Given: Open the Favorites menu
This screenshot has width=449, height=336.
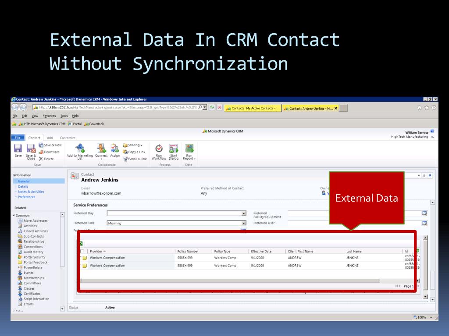Looking at the screenshot, I should pyautogui.click(x=49, y=115).
